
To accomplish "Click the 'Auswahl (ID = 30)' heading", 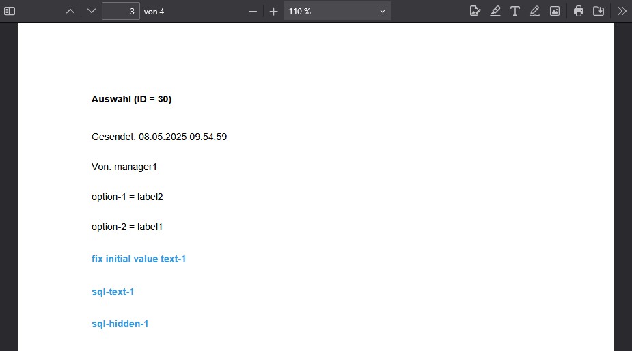I will click(x=131, y=99).
